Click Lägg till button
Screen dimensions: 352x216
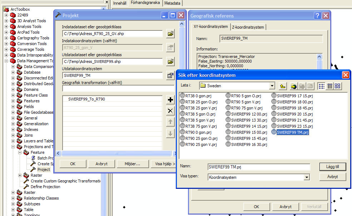click(x=332, y=167)
